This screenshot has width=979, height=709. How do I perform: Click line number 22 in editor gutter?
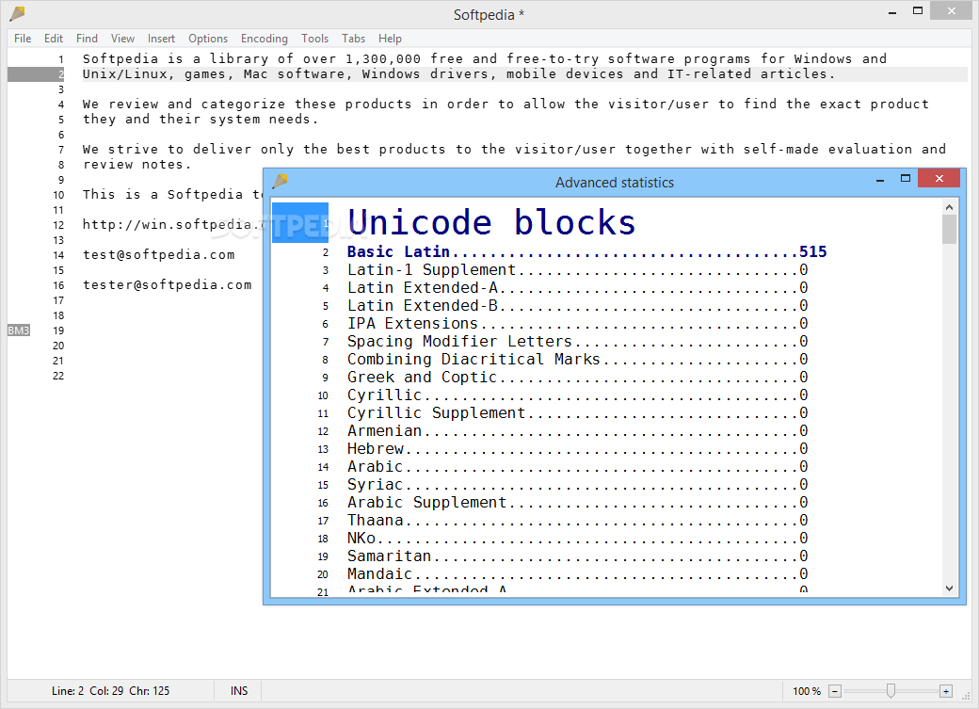[58, 376]
